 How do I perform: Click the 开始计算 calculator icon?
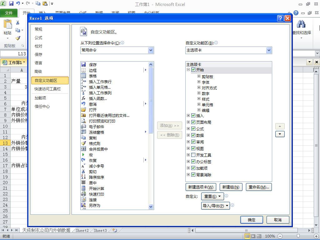(83, 188)
